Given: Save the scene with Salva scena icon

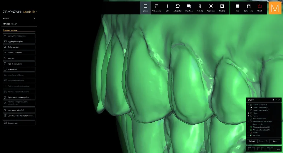Looking at the screenshot, I should (x=248, y=8).
